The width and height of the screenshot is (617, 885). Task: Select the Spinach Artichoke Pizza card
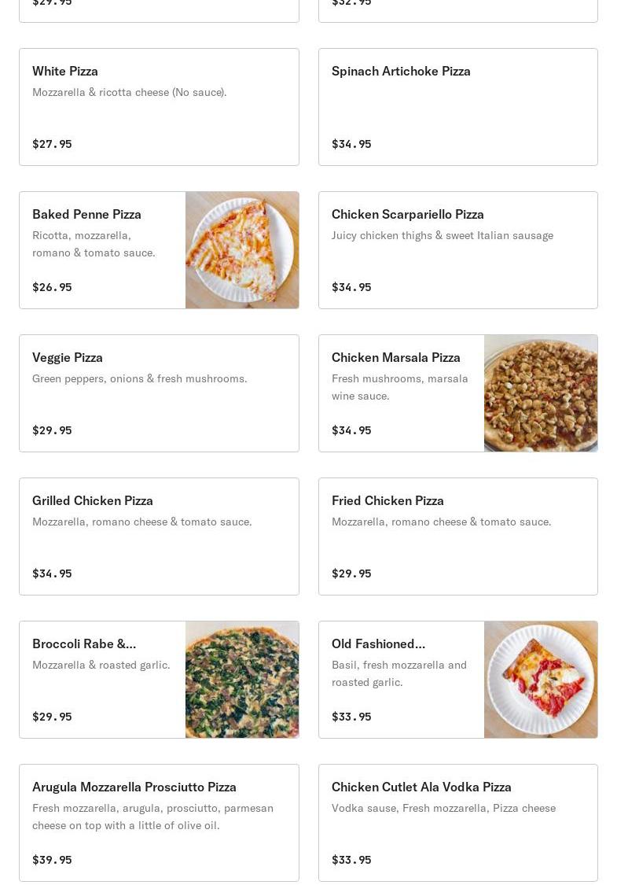point(457,107)
